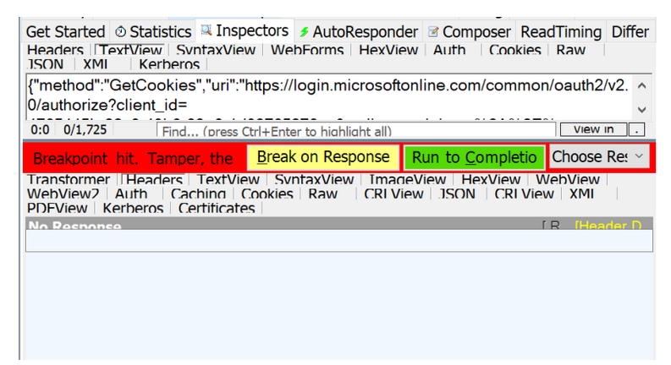Open request HexView inspector tab
The height and width of the screenshot is (365, 671).
[388, 50]
